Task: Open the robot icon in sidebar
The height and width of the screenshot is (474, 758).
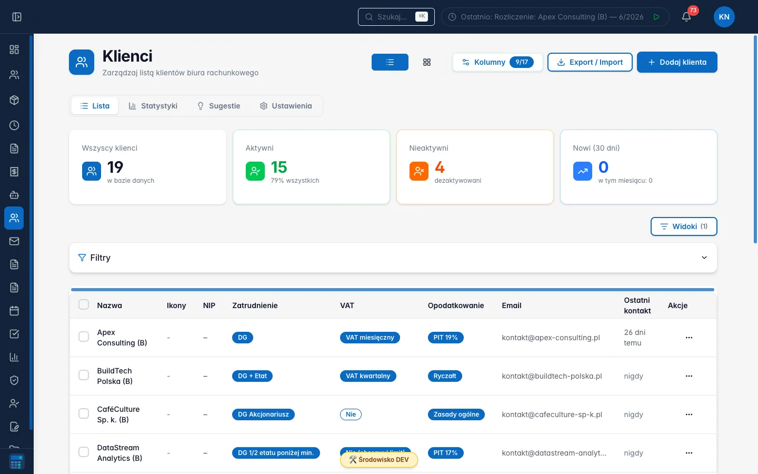Action: (14, 195)
